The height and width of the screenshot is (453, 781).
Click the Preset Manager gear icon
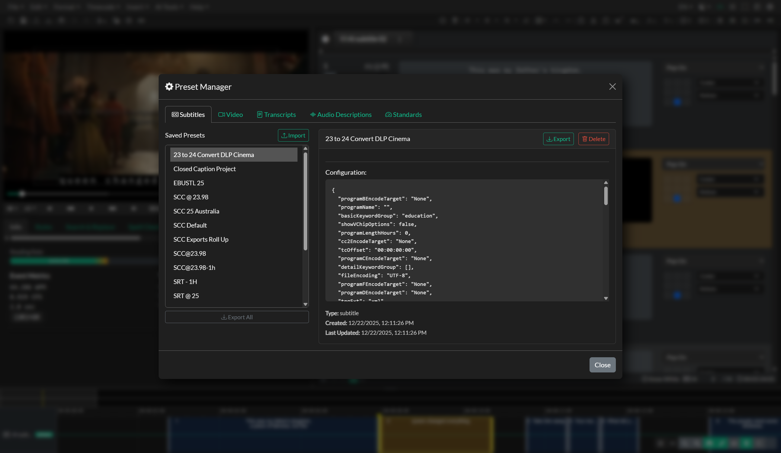tap(169, 87)
